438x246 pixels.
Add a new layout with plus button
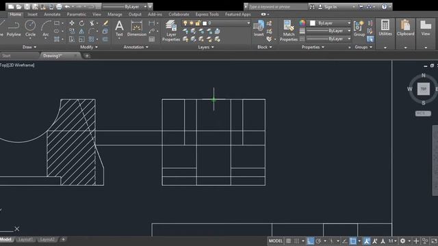(x=64, y=239)
